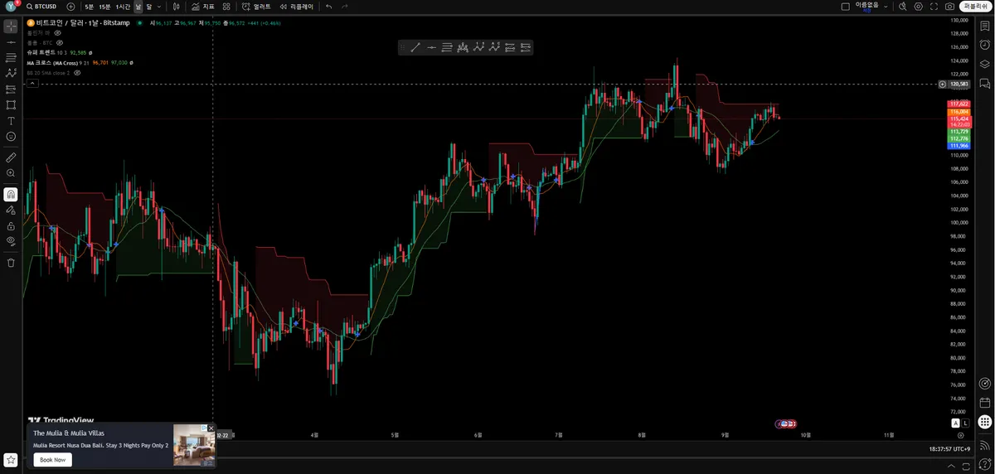Undo the last chart action
Image resolution: width=995 pixels, height=474 pixels.
coord(329,6)
